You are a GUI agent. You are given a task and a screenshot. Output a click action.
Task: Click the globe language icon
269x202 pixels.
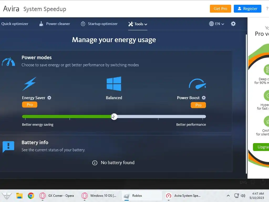click(x=211, y=24)
